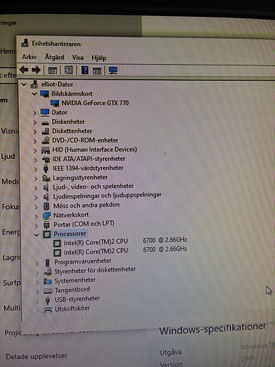Click the Tangentbord keyboard icon
Image resolution: width=275 pixels, height=367 pixels.
(x=47, y=290)
